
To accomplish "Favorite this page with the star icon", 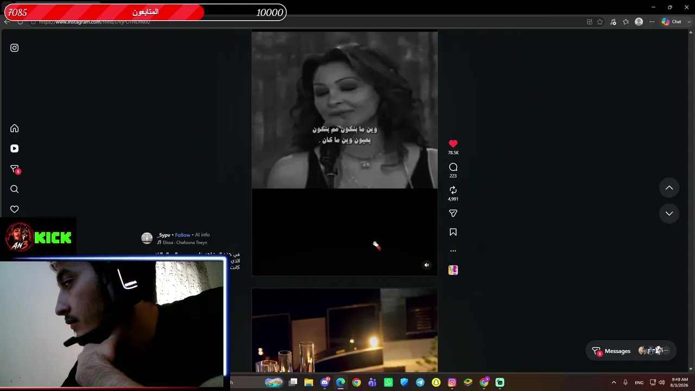I will pos(600,22).
